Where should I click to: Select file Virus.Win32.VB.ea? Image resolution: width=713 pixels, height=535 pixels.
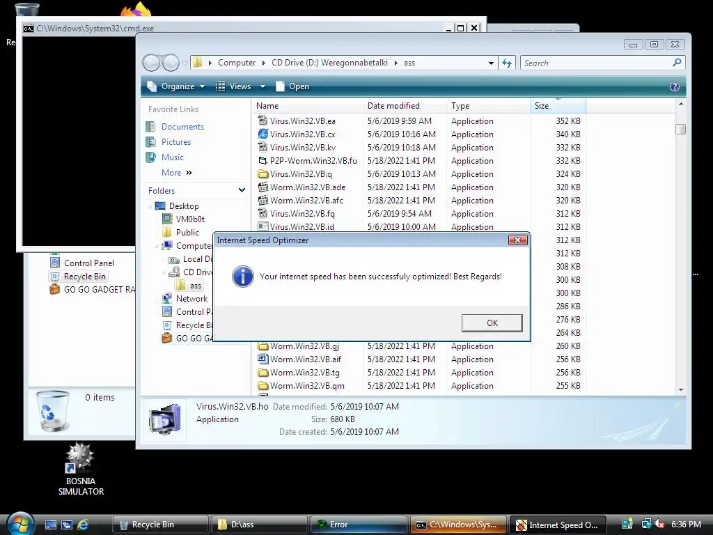coord(302,121)
